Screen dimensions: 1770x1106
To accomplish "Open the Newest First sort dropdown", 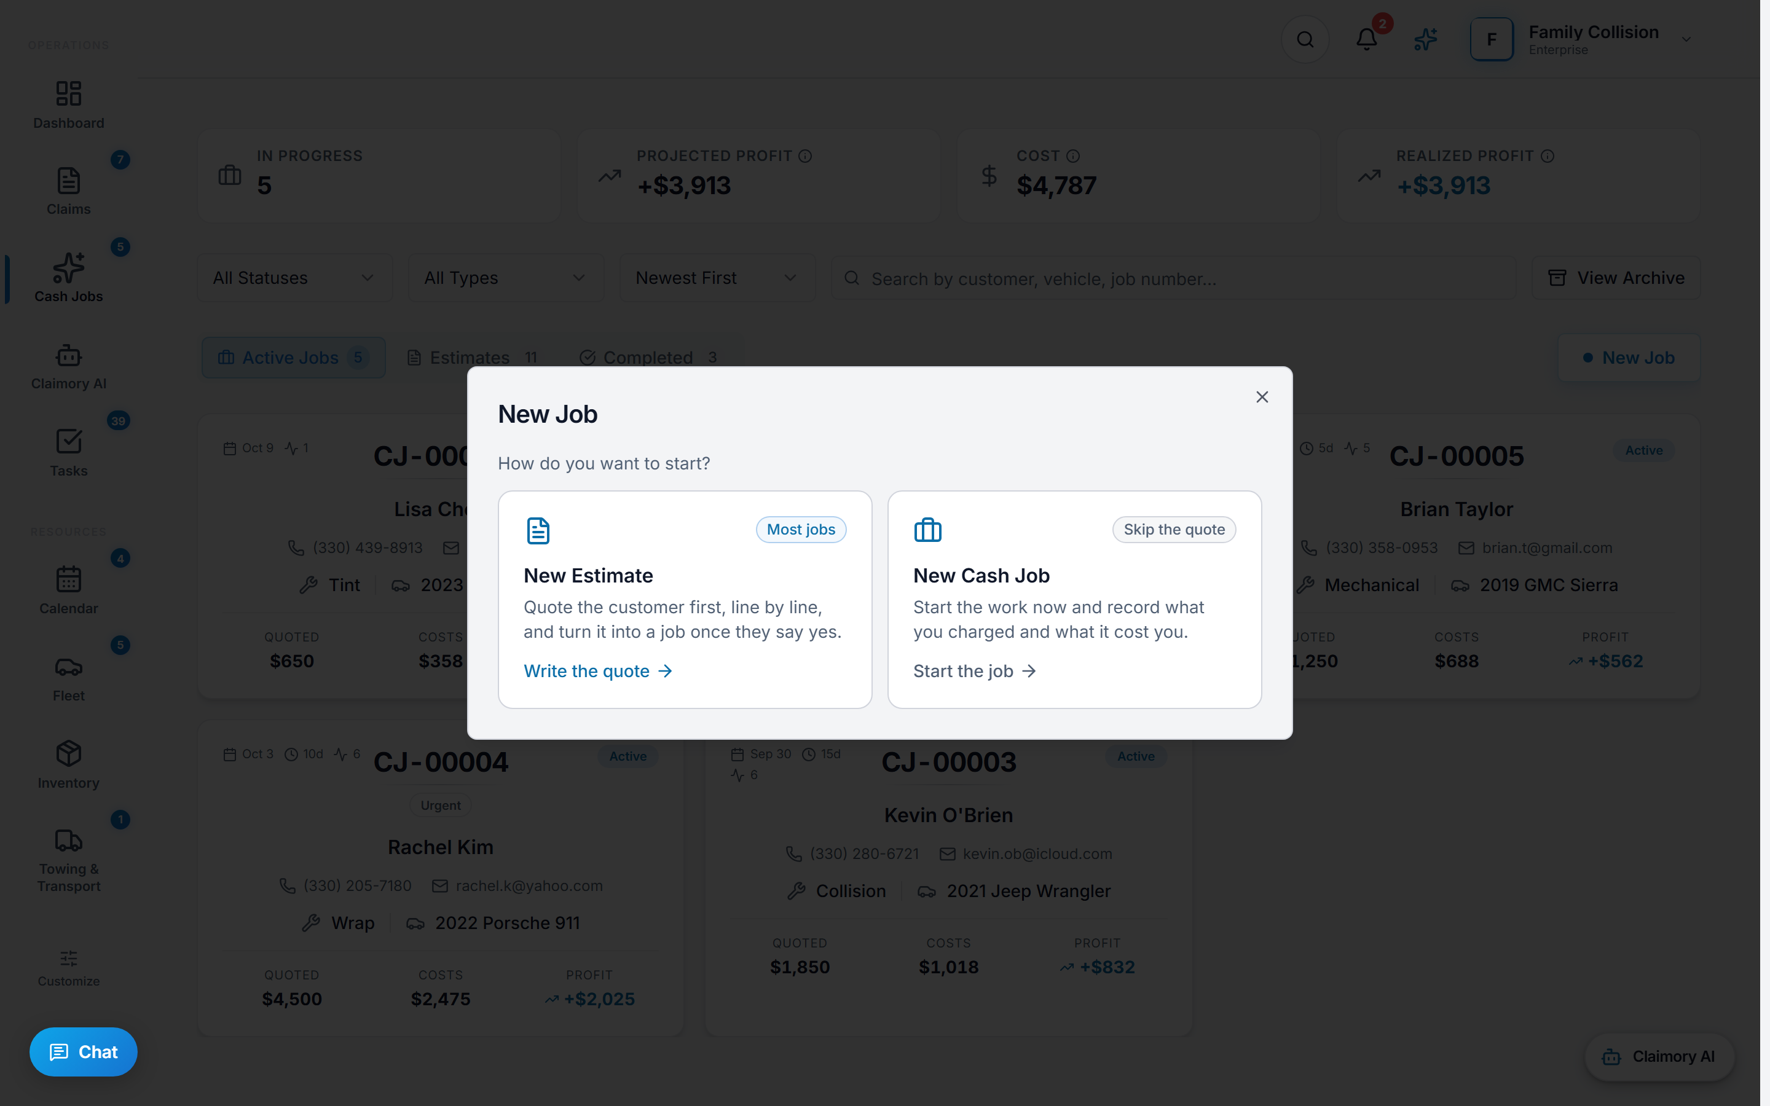I will click(x=717, y=278).
